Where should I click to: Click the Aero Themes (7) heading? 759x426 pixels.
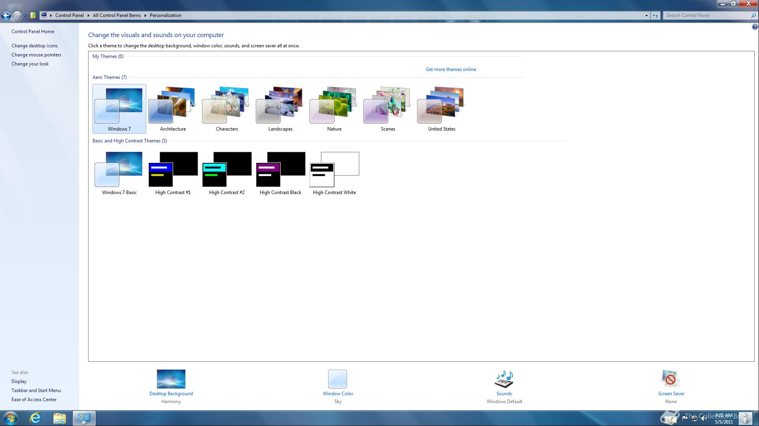(x=110, y=77)
